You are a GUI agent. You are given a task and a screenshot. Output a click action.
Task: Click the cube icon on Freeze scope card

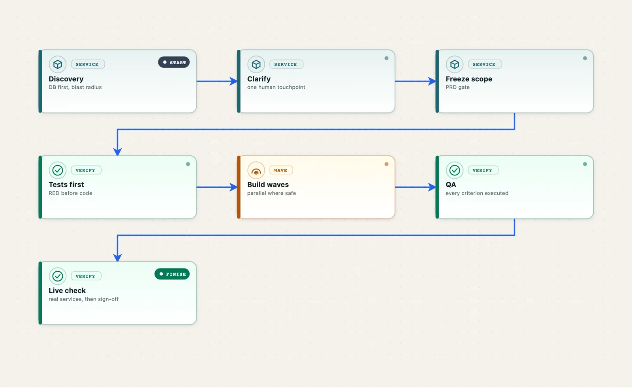coord(455,64)
